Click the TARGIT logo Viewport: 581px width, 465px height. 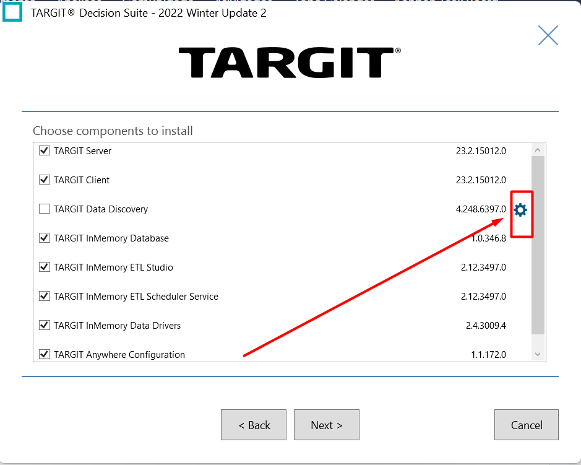pos(290,62)
